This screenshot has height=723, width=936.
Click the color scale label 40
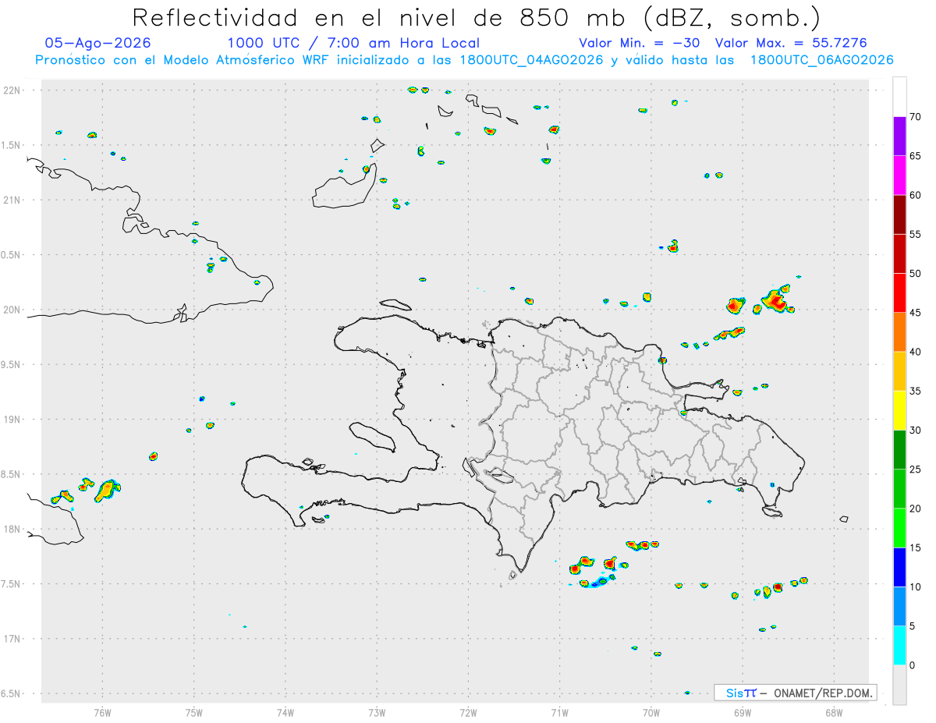pyautogui.click(x=915, y=352)
